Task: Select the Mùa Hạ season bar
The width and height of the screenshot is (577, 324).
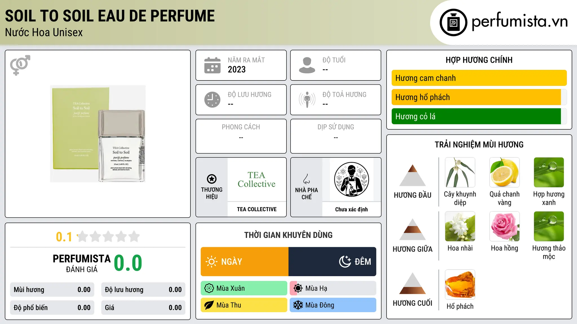Action: pyautogui.click(x=333, y=288)
